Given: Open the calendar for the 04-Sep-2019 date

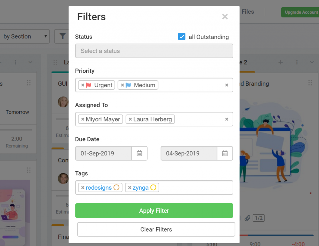Looking at the screenshot, I should [225, 153].
